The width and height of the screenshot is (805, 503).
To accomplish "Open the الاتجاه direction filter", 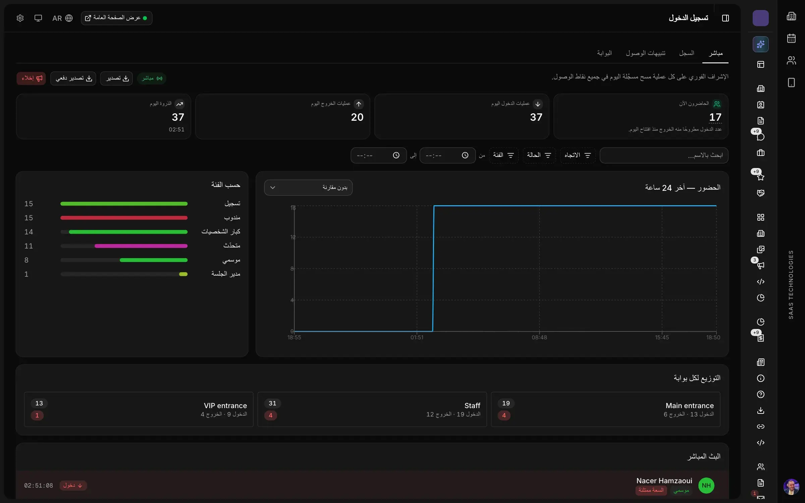I will click(x=578, y=155).
